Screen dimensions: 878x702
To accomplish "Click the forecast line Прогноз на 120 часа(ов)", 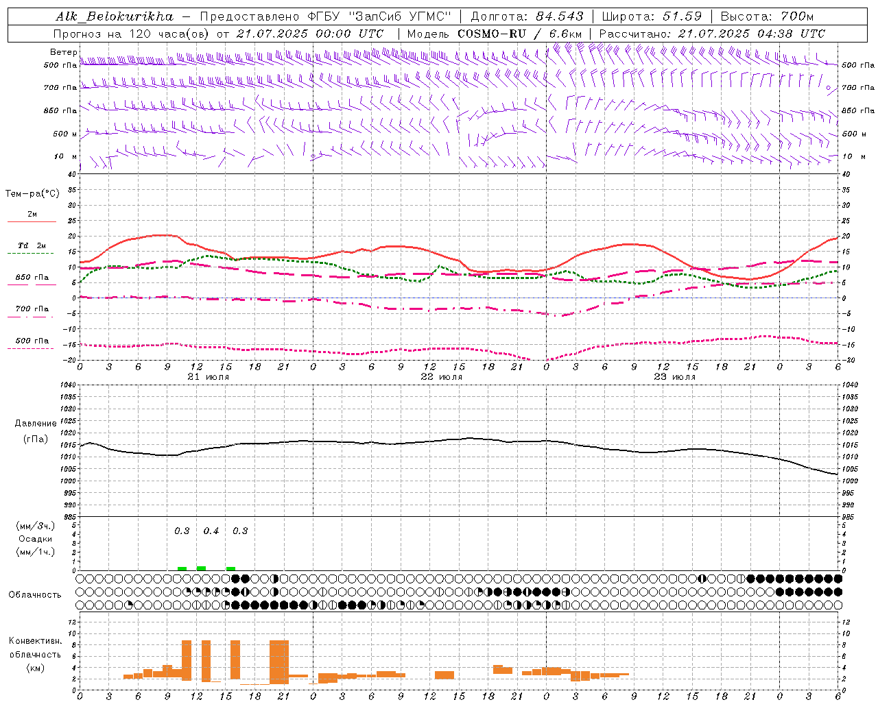I will pyautogui.click(x=132, y=34).
